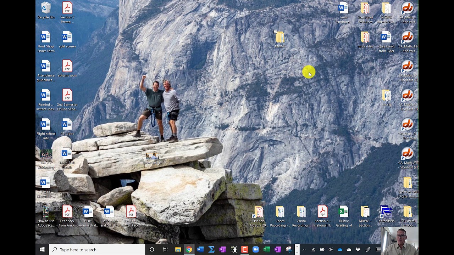454x255 pixels.
Task: Toggle the checkbox on the MRWC folder
Action: coord(275,32)
